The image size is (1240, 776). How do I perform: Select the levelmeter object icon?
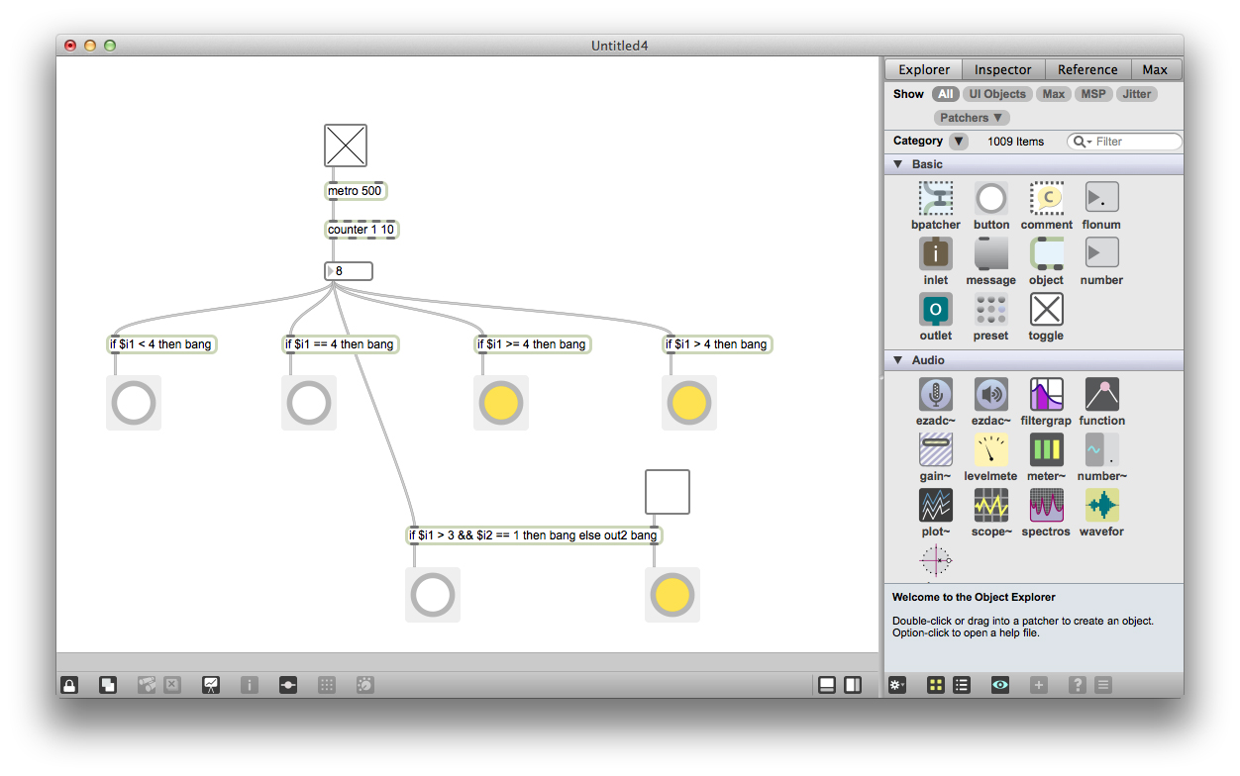pyautogui.click(x=991, y=449)
